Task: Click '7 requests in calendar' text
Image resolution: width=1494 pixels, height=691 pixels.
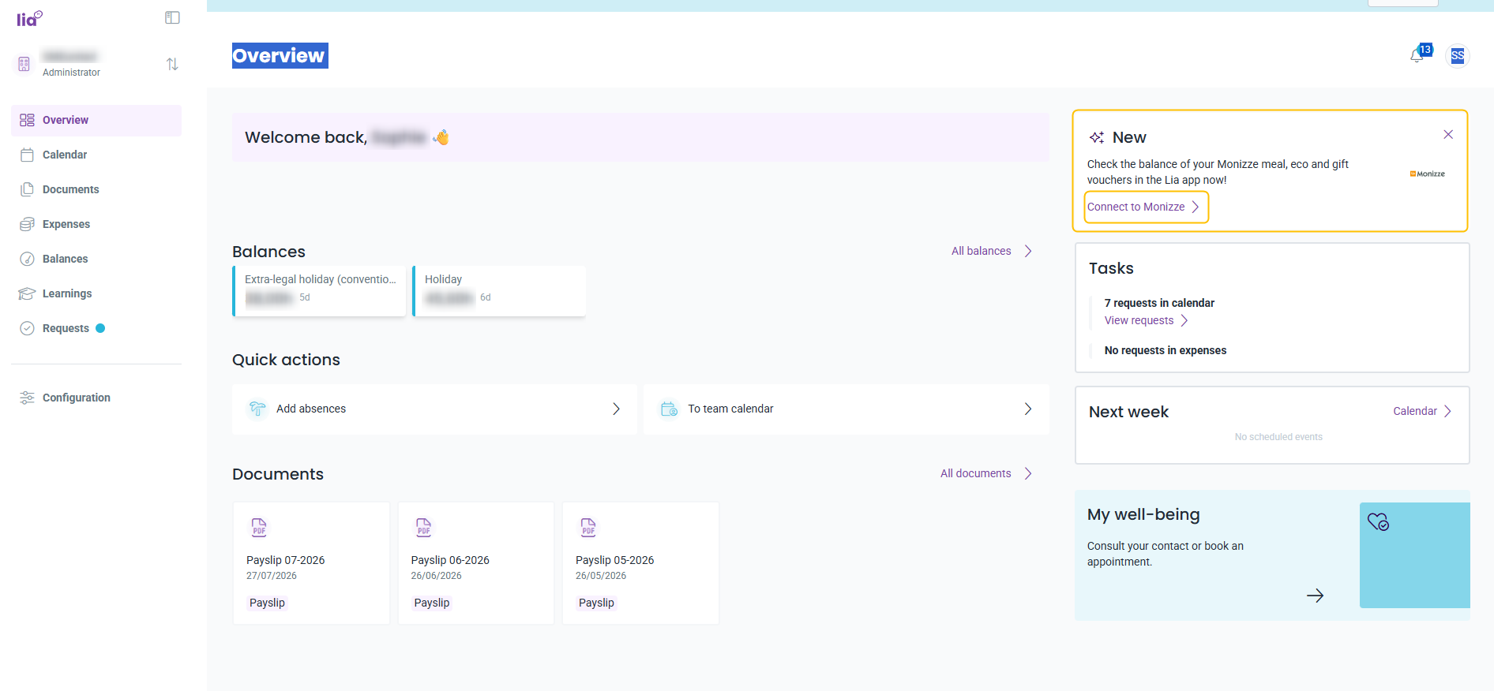Action: (1159, 303)
